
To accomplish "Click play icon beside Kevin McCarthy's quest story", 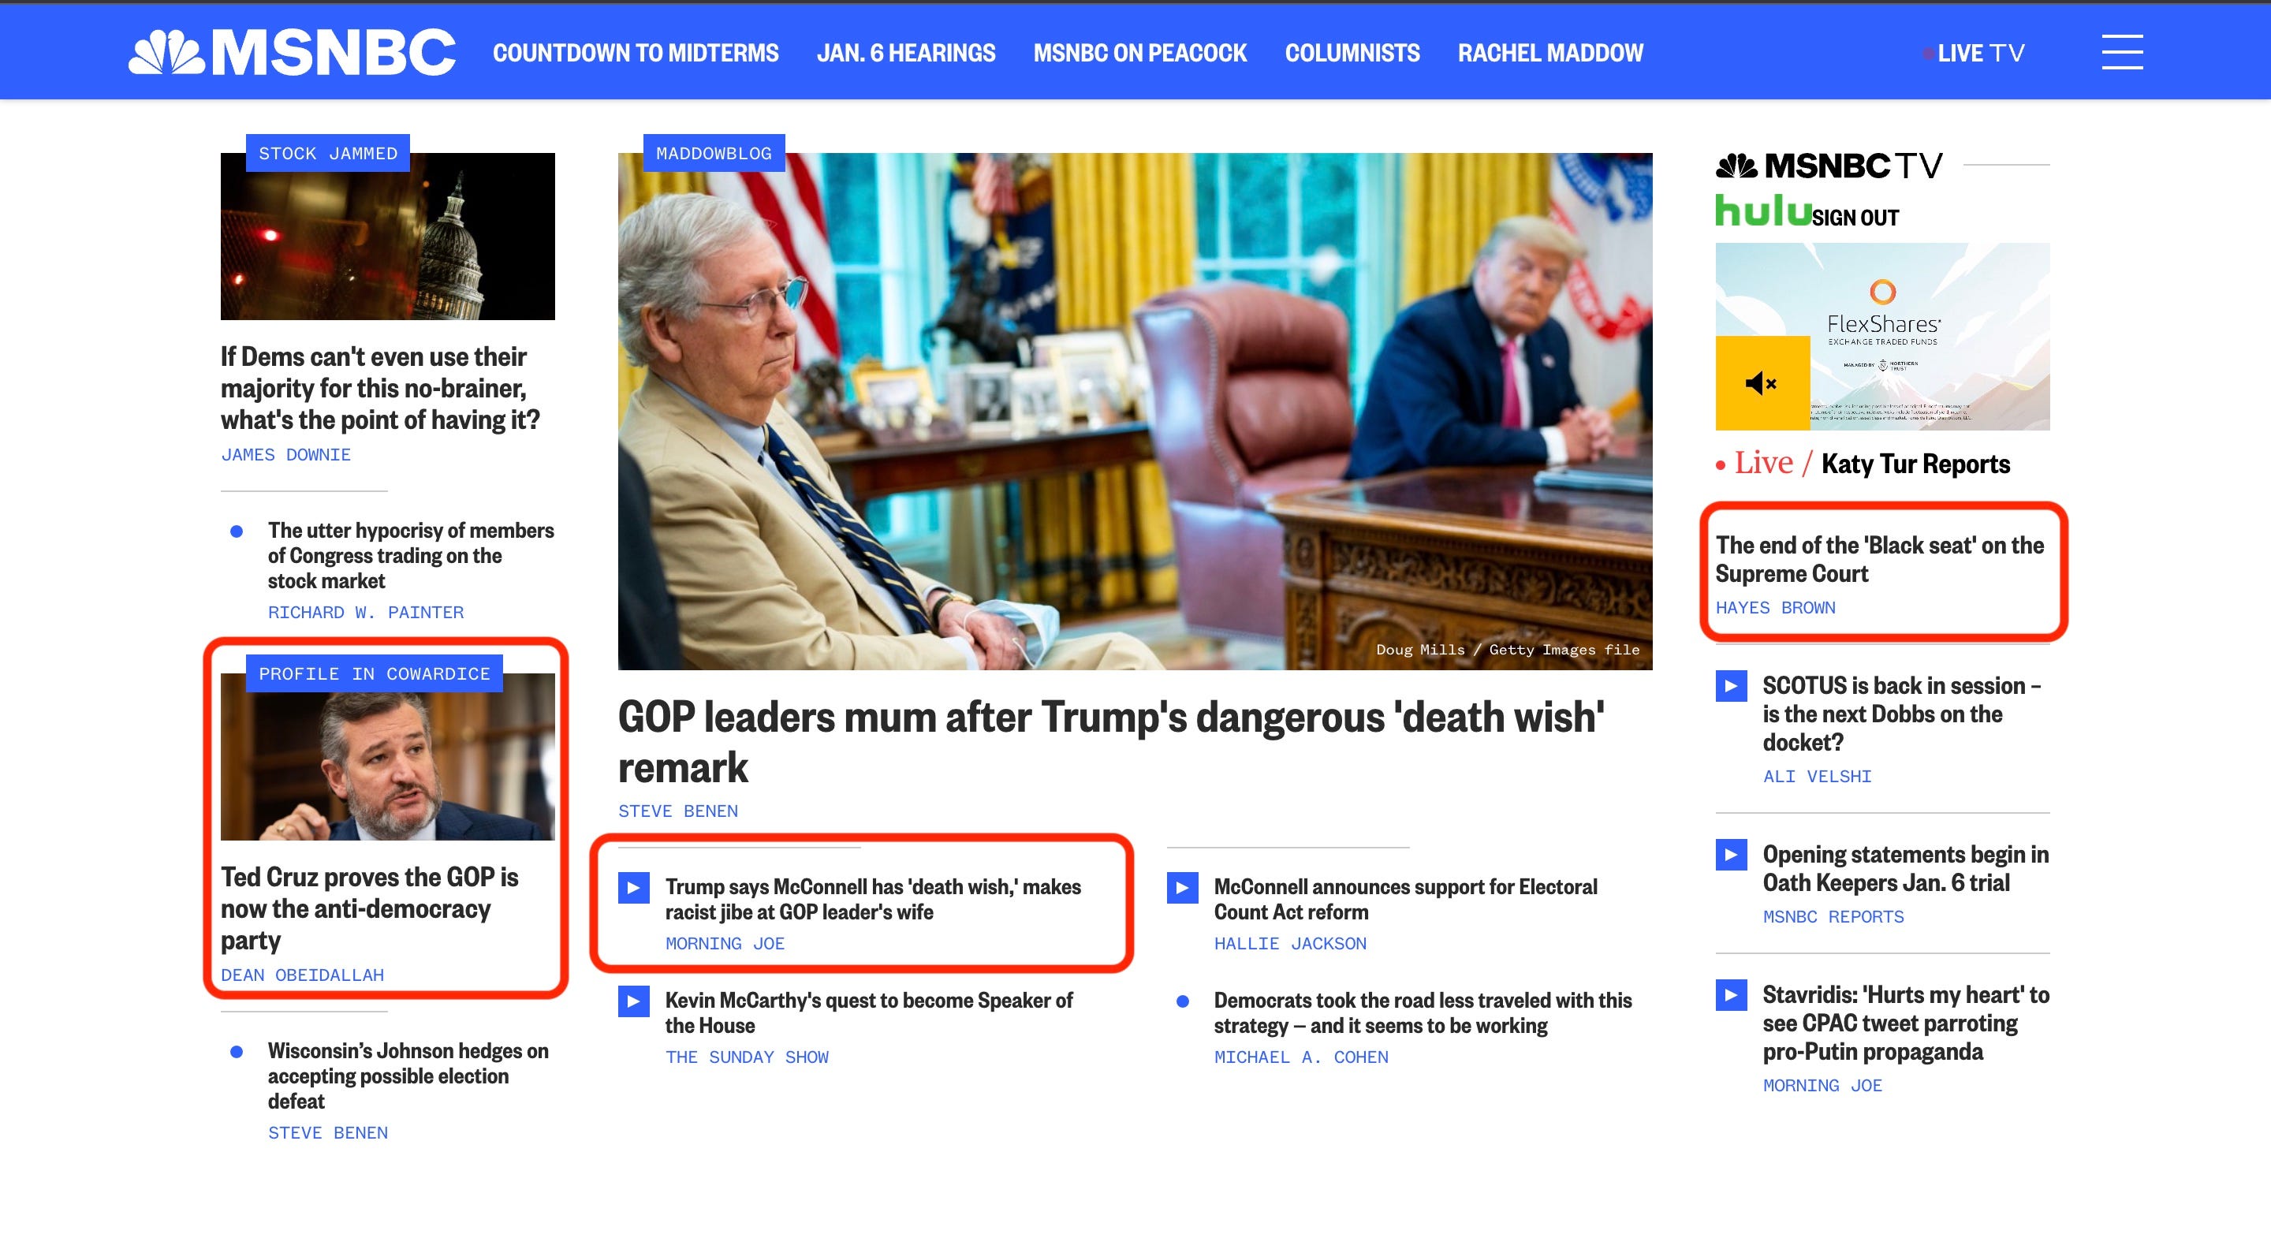I will coord(634,1001).
